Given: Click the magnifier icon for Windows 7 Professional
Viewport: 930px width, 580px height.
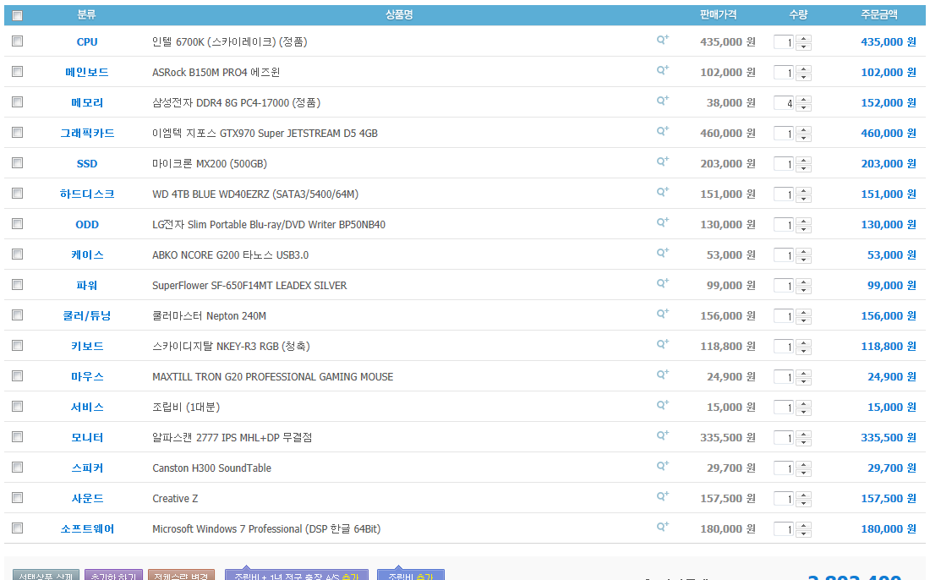Looking at the screenshot, I should (662, 527).
